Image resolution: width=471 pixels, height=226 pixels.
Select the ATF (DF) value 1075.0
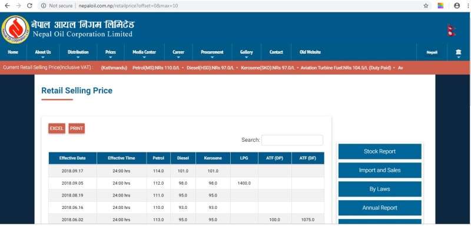(x=308, y=220)
